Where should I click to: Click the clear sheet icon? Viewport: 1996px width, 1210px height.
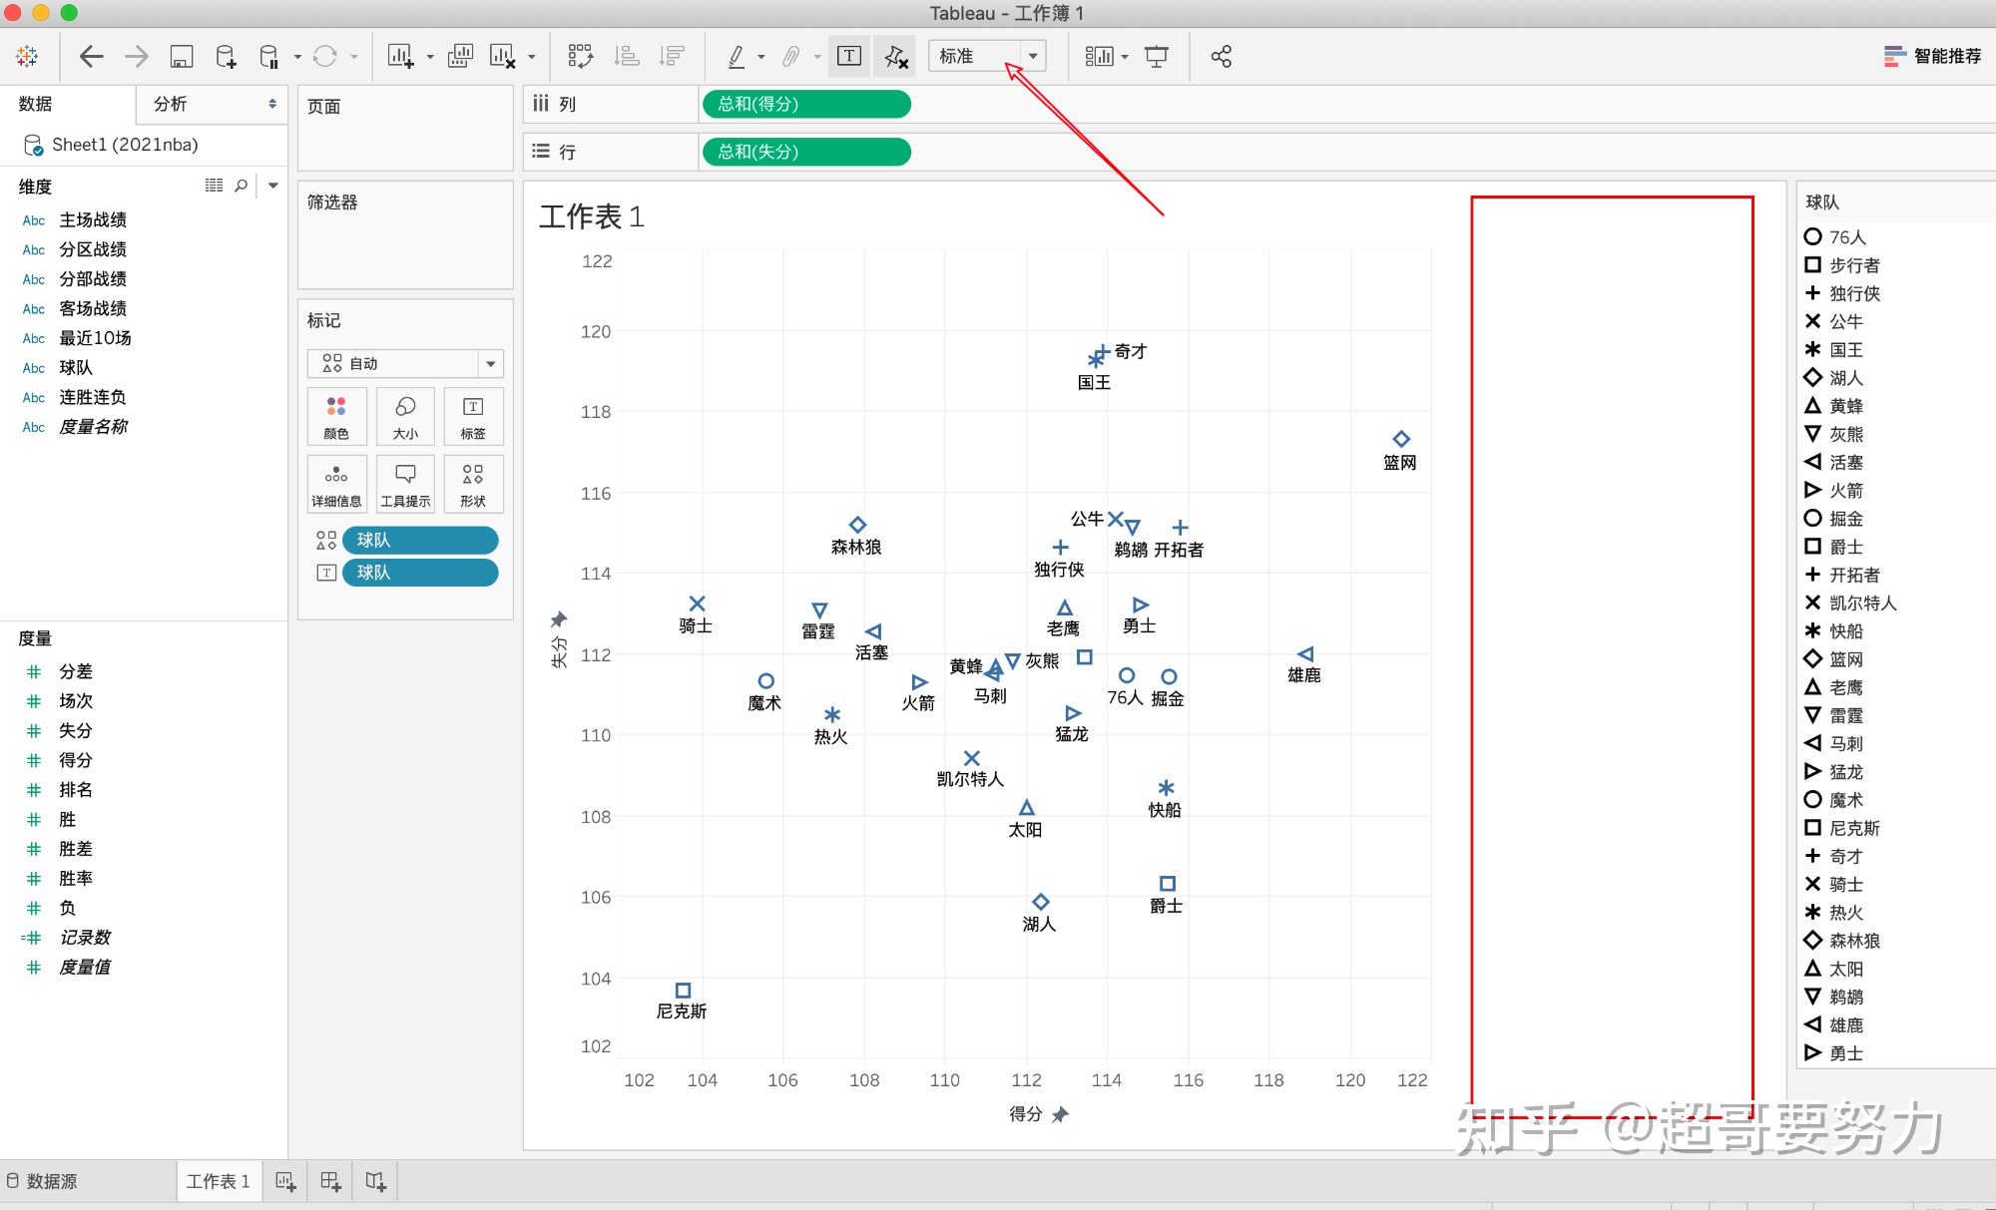(502, 56)
